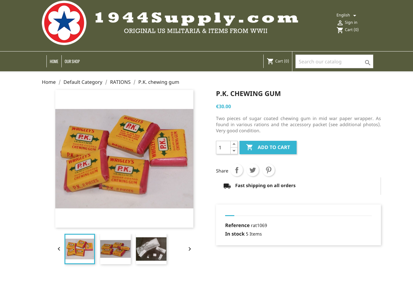Decrease quantity with down arrow
The width and height of the screenshot is (413, 281).
pos(234,151)
